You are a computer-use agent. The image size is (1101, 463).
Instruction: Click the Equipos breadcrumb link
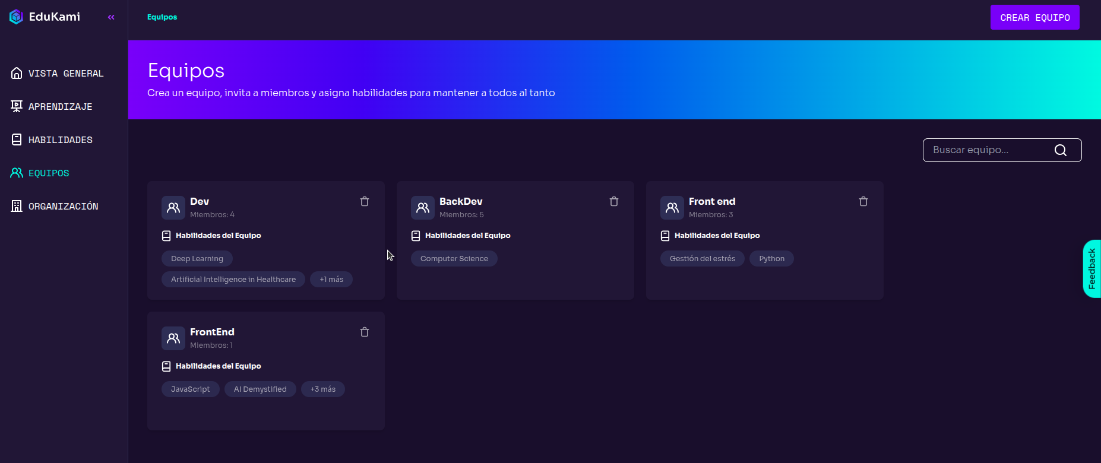coord(162,17)
